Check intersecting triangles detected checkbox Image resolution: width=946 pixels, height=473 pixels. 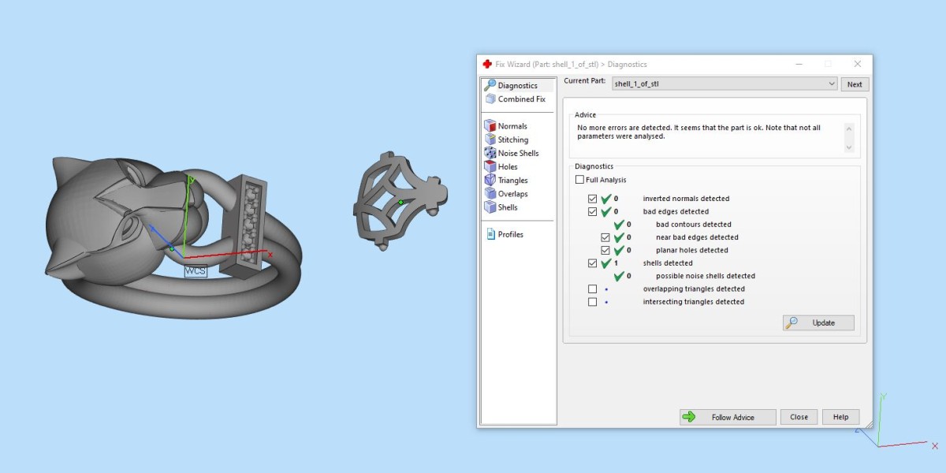pyautogui.click(x=593, y=302)
